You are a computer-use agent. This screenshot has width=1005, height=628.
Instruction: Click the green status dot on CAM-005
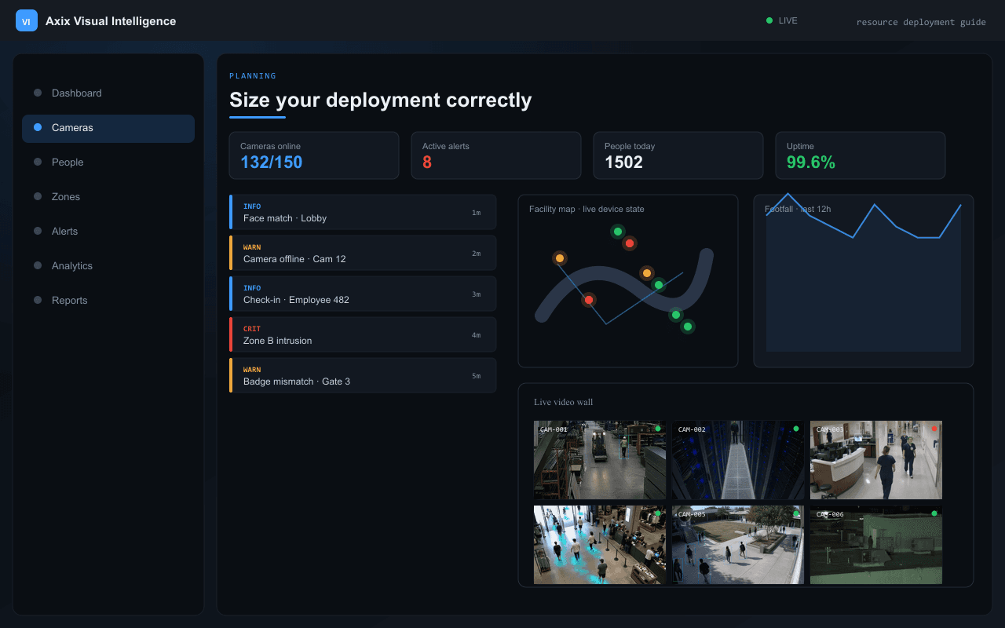click(796, 513)
